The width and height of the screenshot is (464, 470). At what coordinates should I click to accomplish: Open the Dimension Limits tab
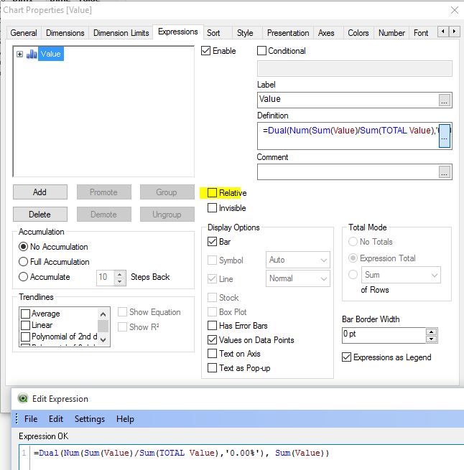click(121, 33)
